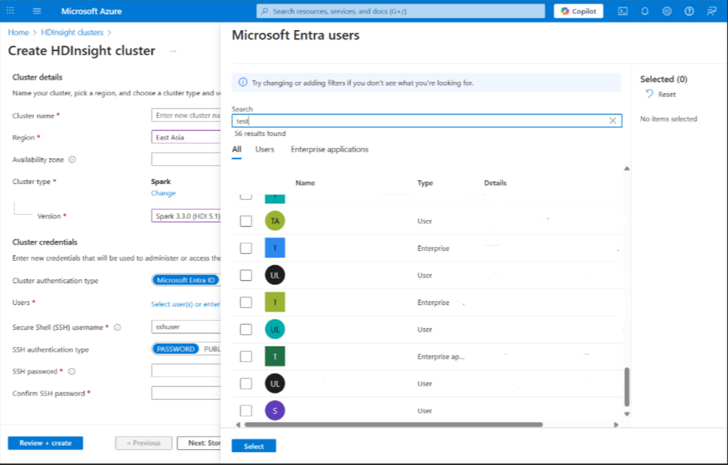728x465 pixels.
Task: Click the Review + create button
Action: pyautogui.click(x=45, y=443)
